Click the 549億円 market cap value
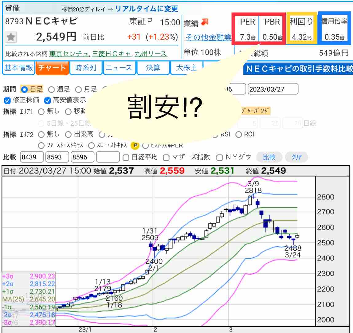 tap(334, 53)
